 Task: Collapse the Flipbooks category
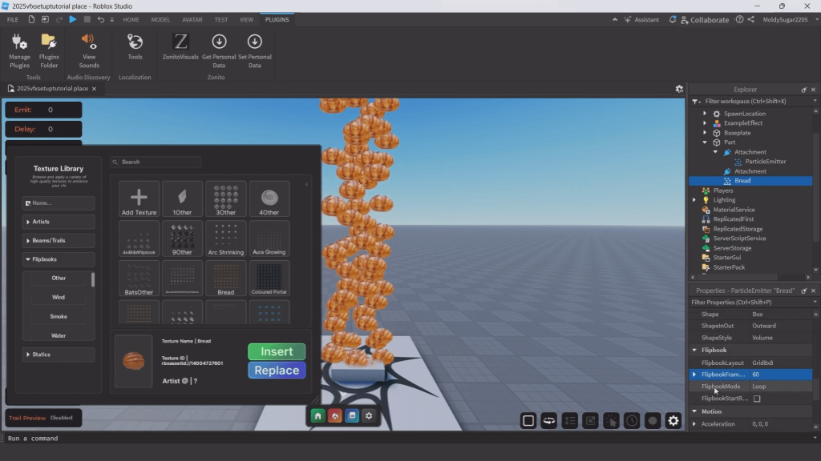[x=59, y=259]
